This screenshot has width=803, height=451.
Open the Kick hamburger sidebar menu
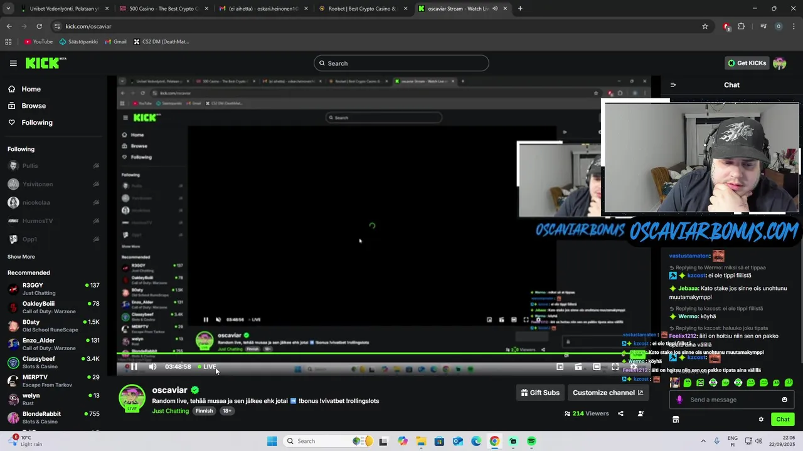pyautogui.click(x=13, y=63)
